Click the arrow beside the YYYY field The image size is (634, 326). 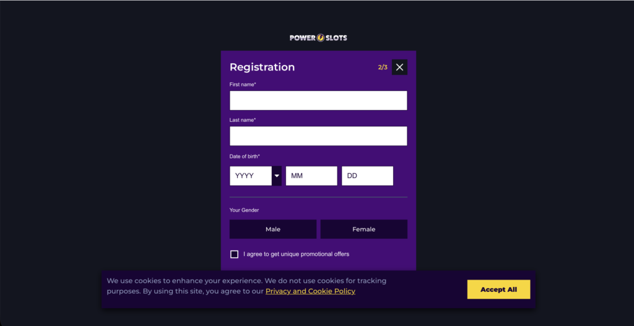277,176
